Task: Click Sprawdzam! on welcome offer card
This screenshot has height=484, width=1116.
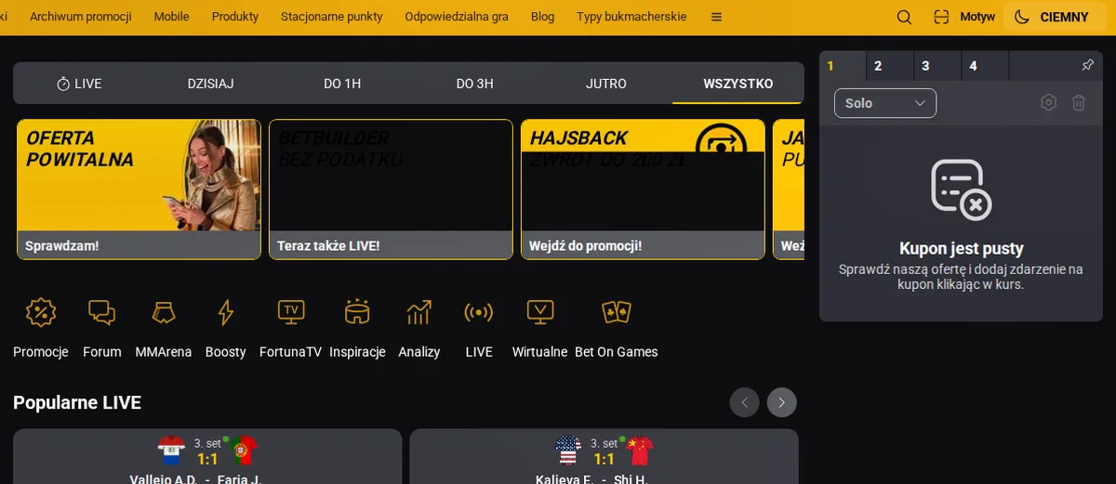Action: 62,246
